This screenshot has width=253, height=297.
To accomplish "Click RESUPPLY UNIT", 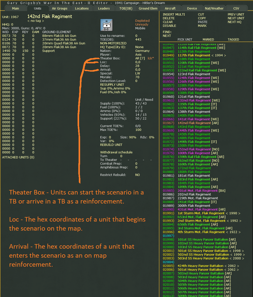I will (112, 85).
